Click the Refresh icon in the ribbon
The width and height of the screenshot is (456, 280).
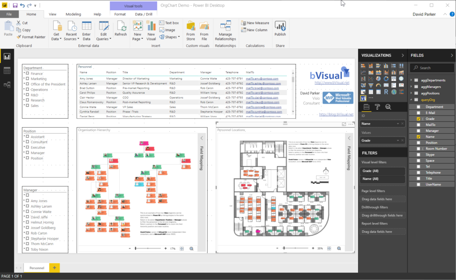pos(121,28)
